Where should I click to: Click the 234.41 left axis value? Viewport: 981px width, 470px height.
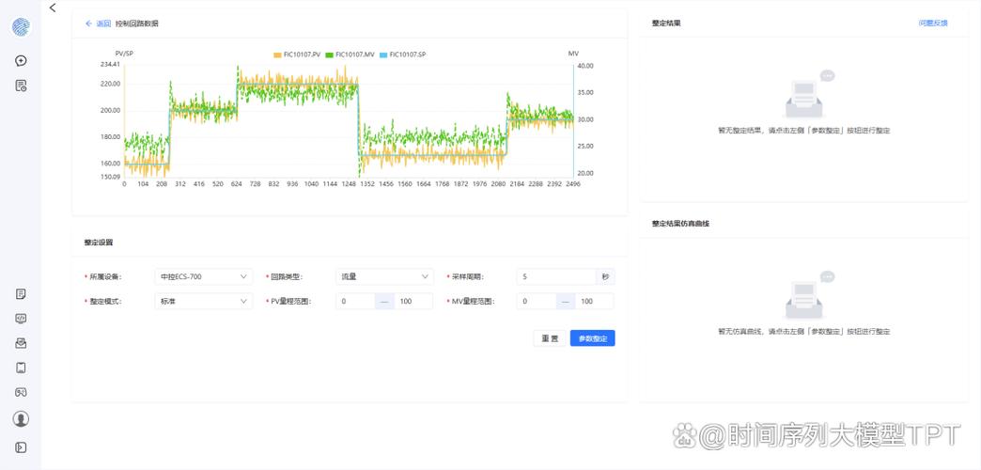[110, 65]
